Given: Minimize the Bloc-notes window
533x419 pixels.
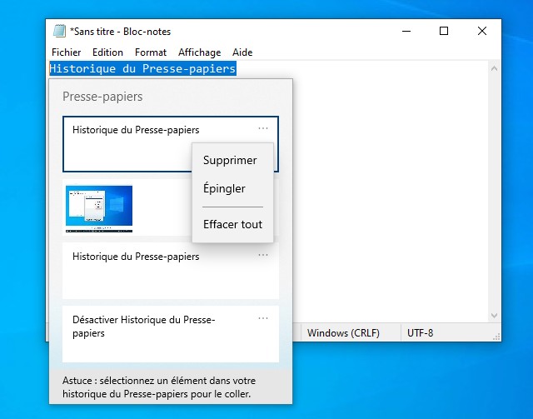Looking at the screenshot, I should coord(406,32).
